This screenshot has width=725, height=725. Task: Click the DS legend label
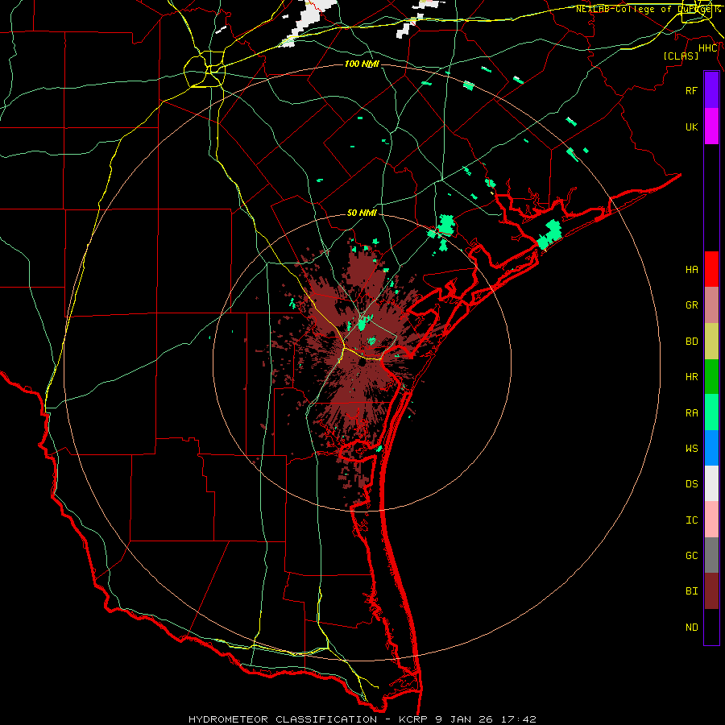click(691, 484)
